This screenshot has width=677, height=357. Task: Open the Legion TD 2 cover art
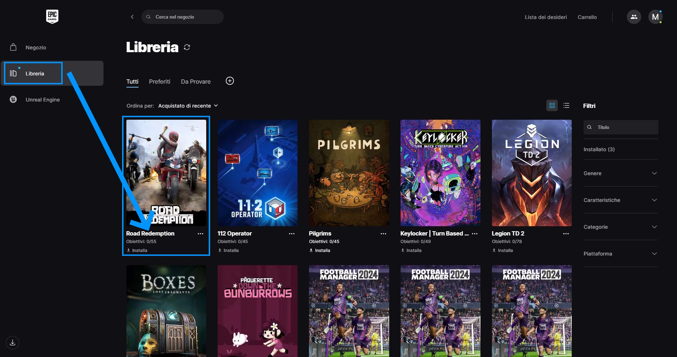tap(532, 173)
